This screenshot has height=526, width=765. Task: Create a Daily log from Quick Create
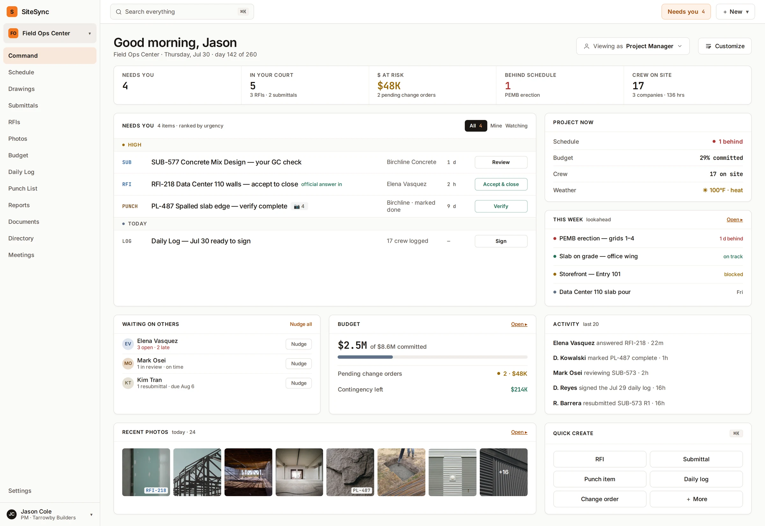pyautogui.click(x=696, y=479)
